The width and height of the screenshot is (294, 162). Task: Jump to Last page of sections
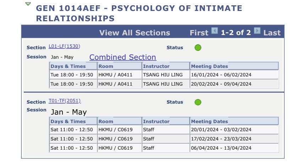[272, 33]
